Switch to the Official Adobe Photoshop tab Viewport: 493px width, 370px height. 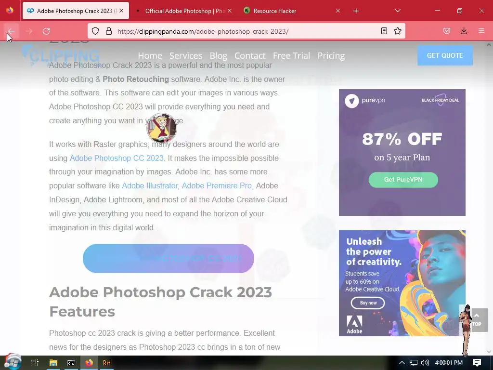point(185,11)
